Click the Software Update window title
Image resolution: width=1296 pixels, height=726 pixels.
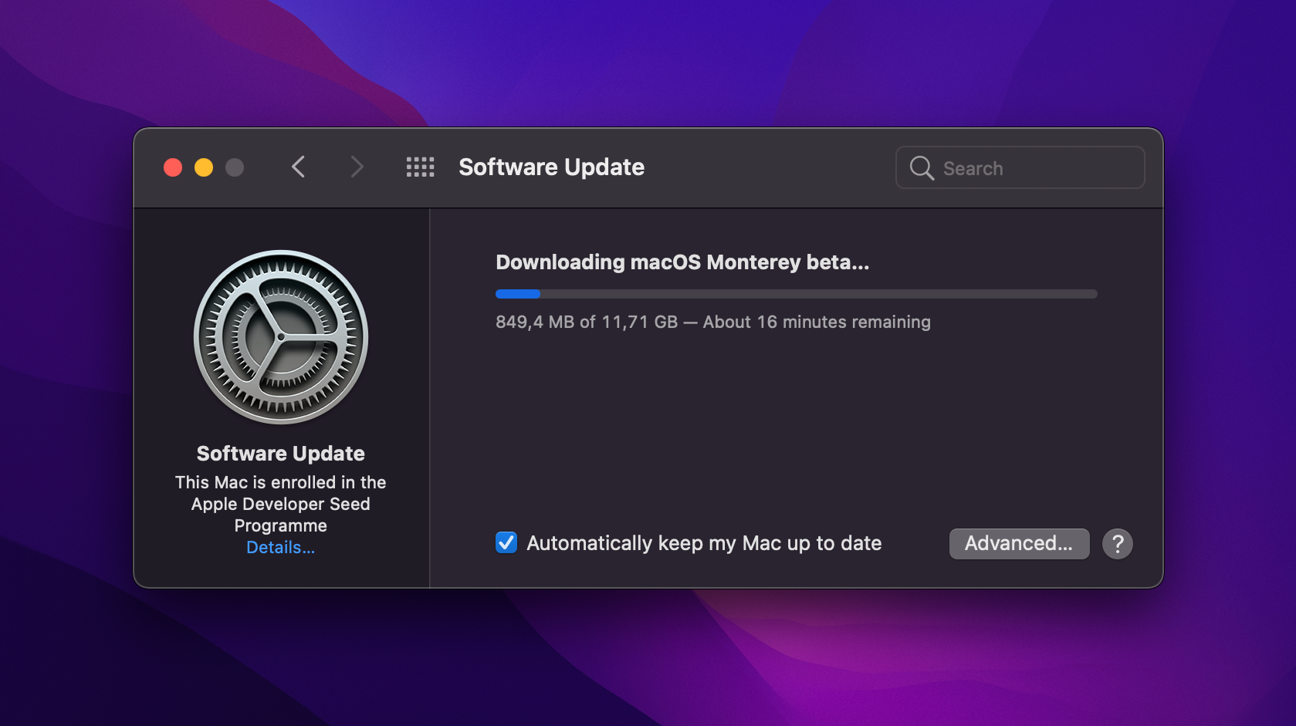coord(551,167)
